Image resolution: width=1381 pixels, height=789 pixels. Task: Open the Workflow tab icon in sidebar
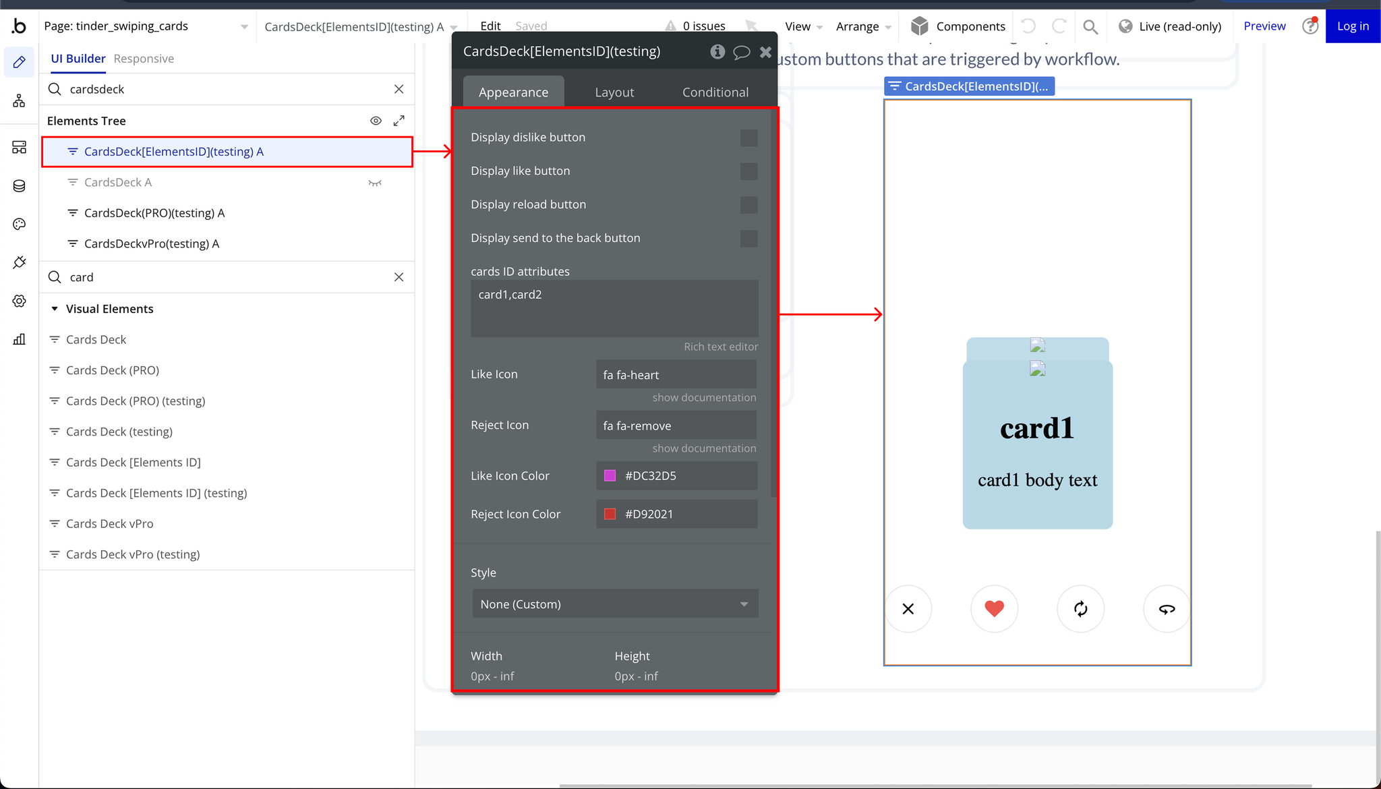pyautogui.click(x=19, y=101)
